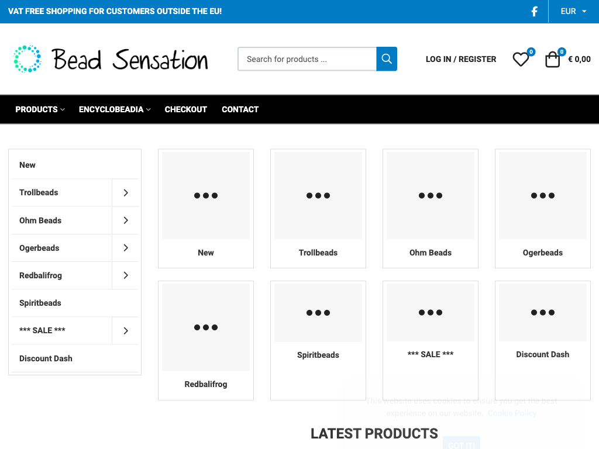Viewport: 599px width, 449px height.
Task: Open the Facebook page icon
Action: coord(535,12)
